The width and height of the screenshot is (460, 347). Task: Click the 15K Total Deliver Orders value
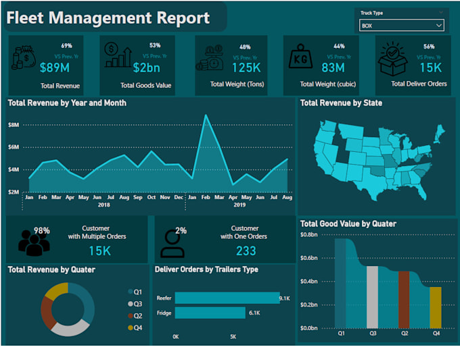point(431,68)
